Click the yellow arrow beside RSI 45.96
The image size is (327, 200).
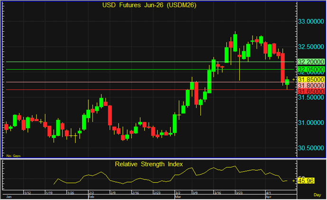point(294,181)
